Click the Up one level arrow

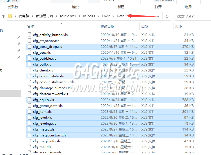[x=3, y=16]
